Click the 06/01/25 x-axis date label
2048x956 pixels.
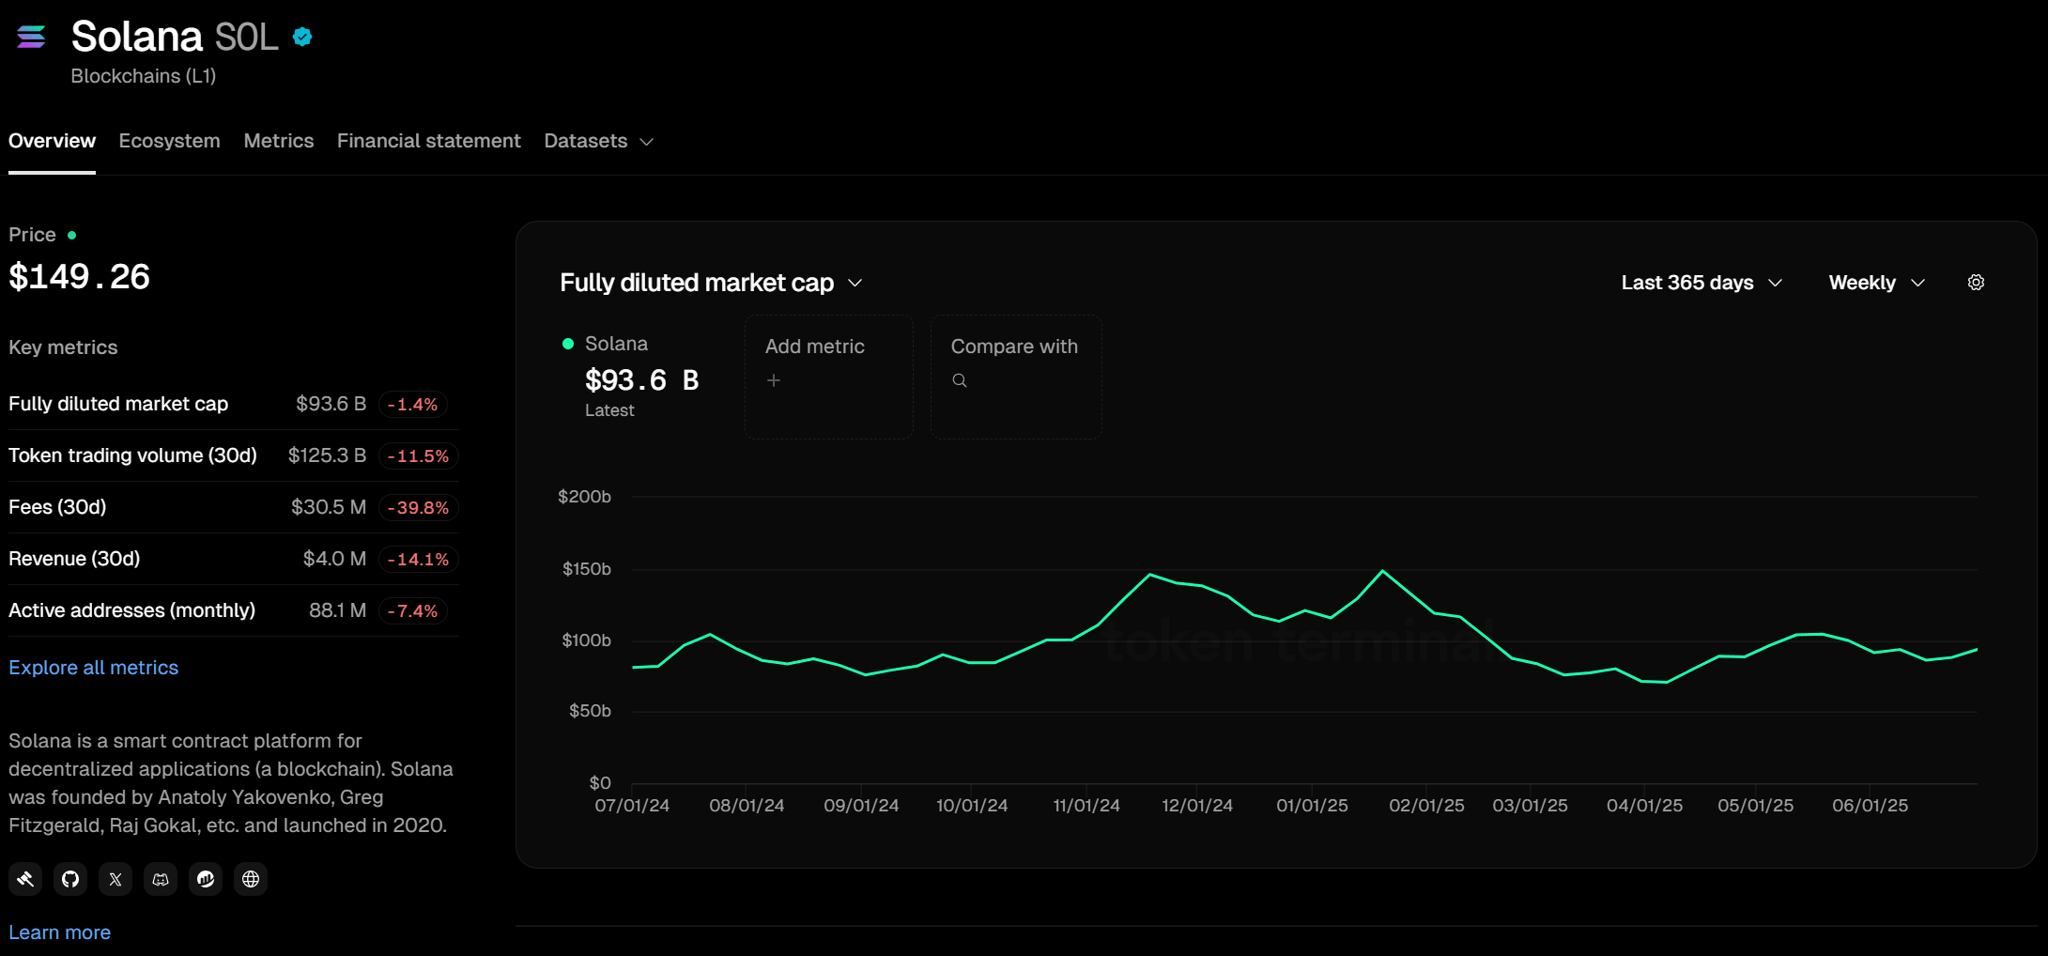[x=1870, y=806]
